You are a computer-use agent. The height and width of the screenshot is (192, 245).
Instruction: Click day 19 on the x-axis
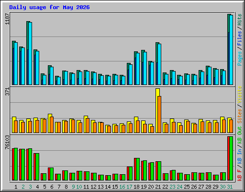pyautogui.click(x=144, y=187)
